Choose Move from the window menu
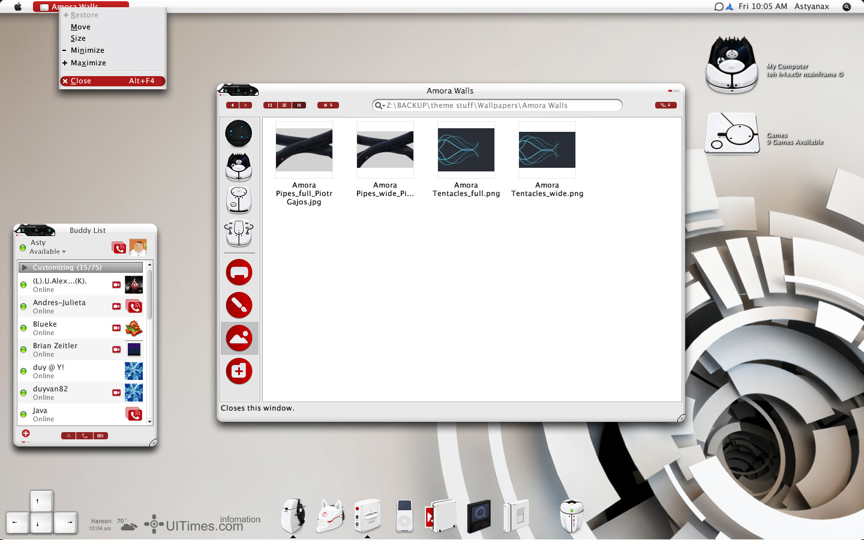864x540 pixels. pos(112,27)
